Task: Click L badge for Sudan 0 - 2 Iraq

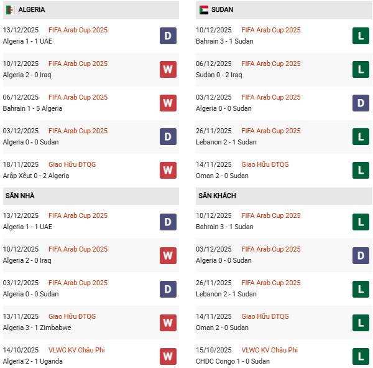Action: (361, 69)
